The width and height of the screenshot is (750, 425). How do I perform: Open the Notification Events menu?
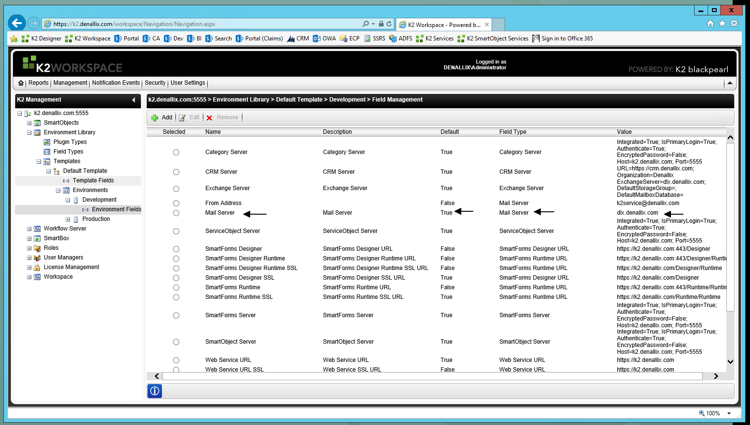[x=116, y=83]
